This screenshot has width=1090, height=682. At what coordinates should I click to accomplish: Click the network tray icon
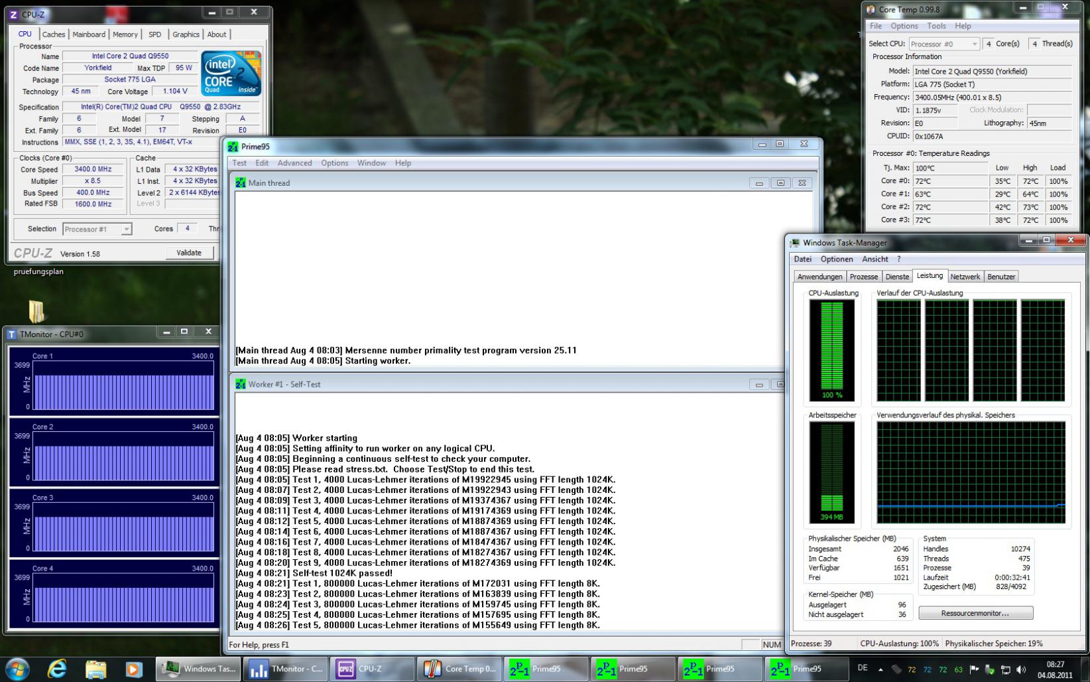coord(1005,669)
